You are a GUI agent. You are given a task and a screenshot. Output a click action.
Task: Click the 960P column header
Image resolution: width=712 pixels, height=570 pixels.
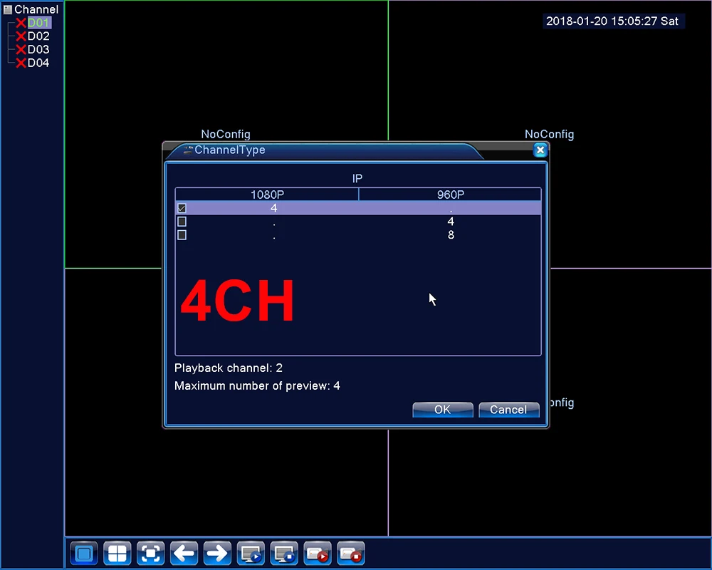451,195
